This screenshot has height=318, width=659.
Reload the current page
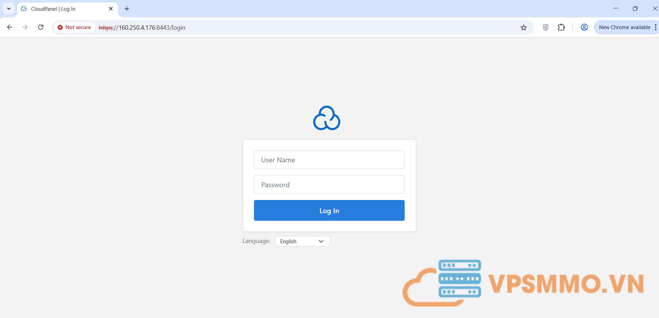tap(41, 27)
